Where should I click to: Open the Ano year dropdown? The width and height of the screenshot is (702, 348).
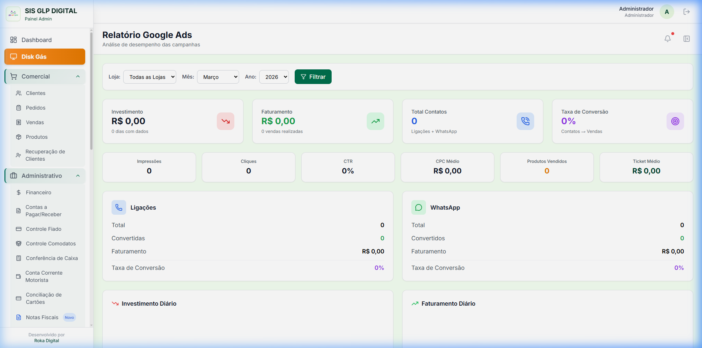[x=274, y=77]
